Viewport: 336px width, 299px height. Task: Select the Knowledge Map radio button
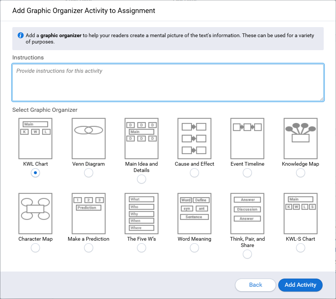click(301, 173)
